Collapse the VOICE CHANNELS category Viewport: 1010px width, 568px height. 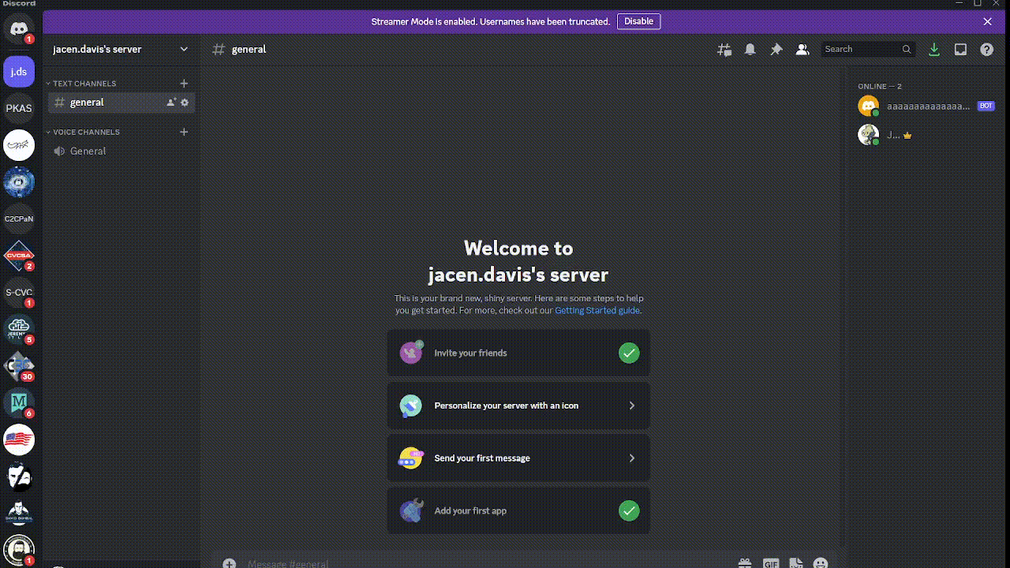click(x=83, y=133)
